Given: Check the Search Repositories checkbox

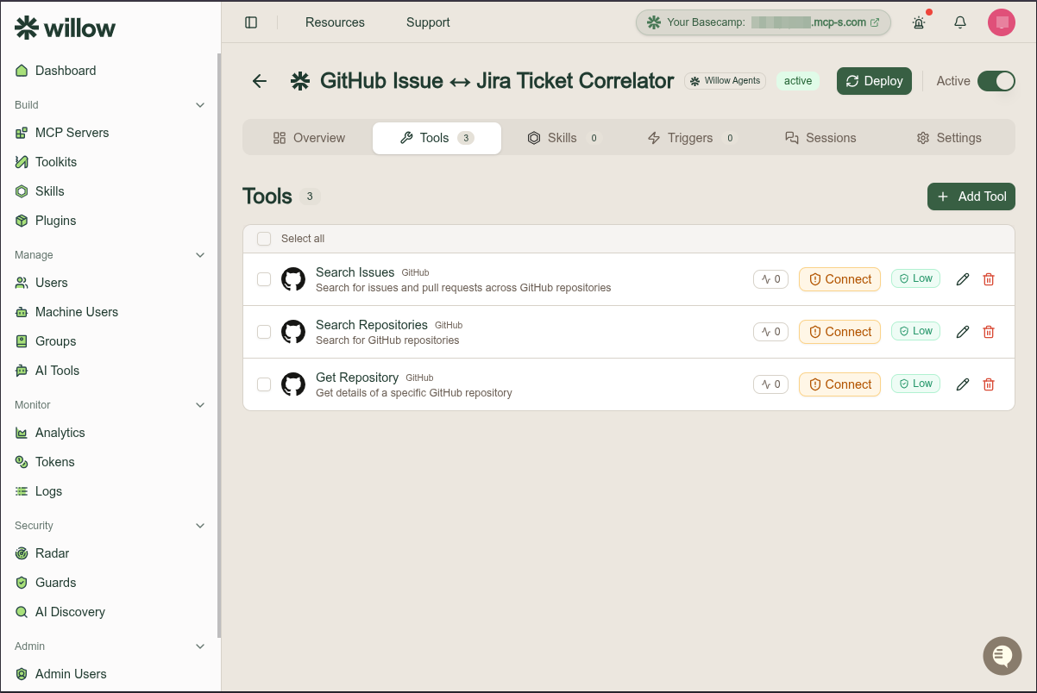Looking at the screenshot, I should coord(264,332).
